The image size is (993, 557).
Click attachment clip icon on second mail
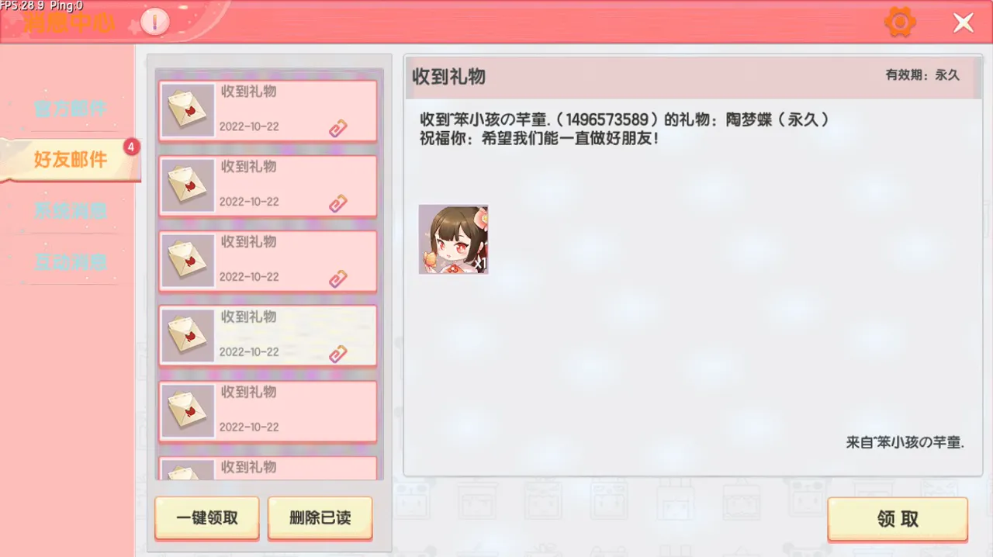click(337, 204)
